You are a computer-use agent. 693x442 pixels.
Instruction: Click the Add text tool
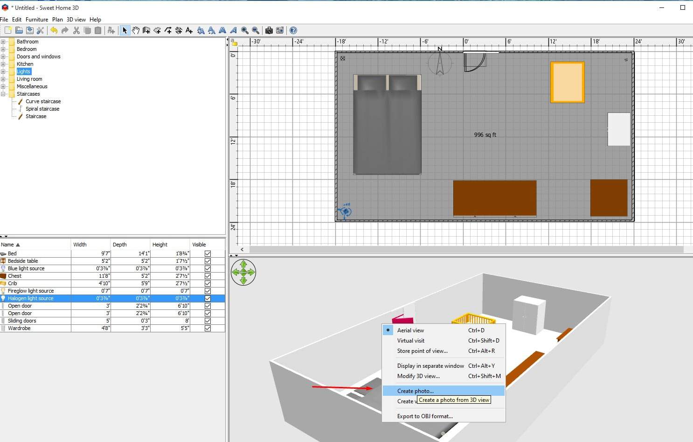[x=189, y=30]
